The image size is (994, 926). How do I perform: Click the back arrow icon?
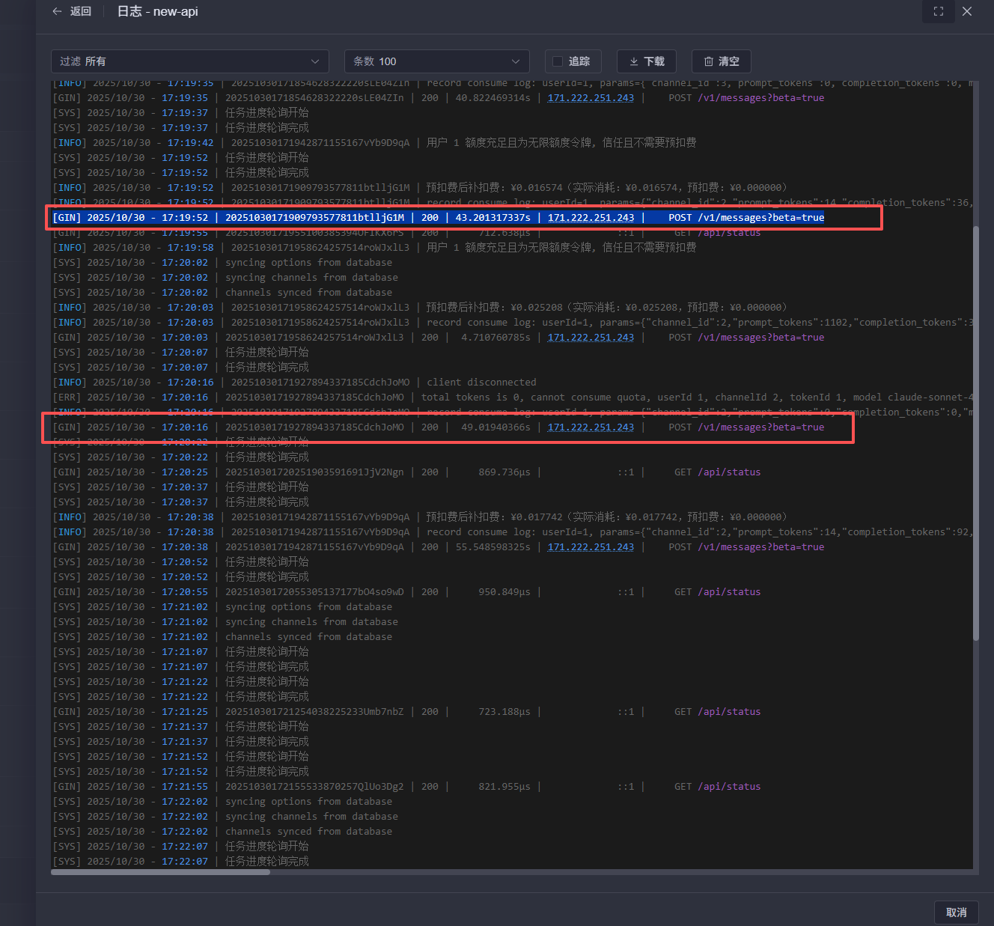pos(58,11)
